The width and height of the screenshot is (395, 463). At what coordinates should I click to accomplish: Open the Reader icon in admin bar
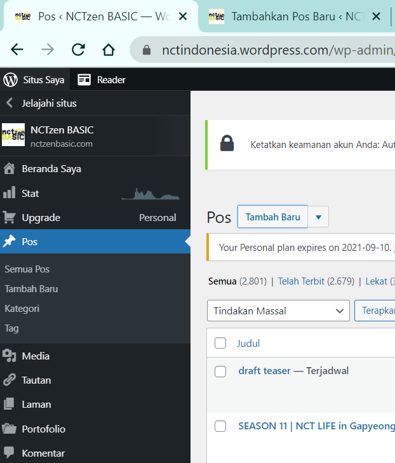pos(84,79)
